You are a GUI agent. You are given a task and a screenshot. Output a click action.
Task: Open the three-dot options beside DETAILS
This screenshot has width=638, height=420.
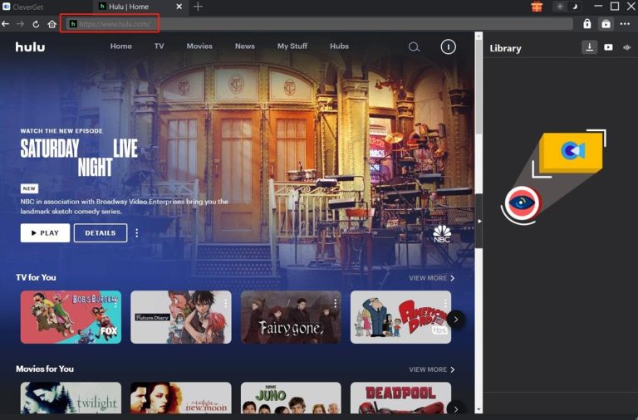[137, 233]
